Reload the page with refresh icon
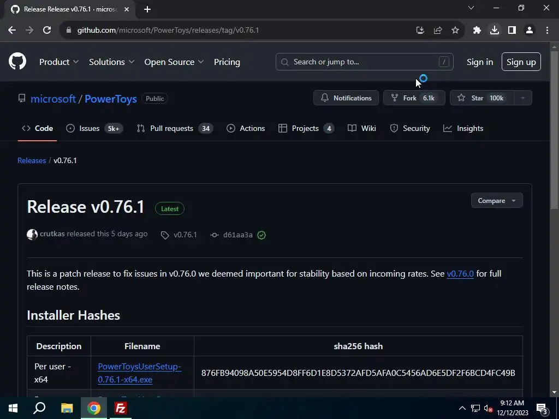This screenshot has width=559, height=419. [47, 31]
